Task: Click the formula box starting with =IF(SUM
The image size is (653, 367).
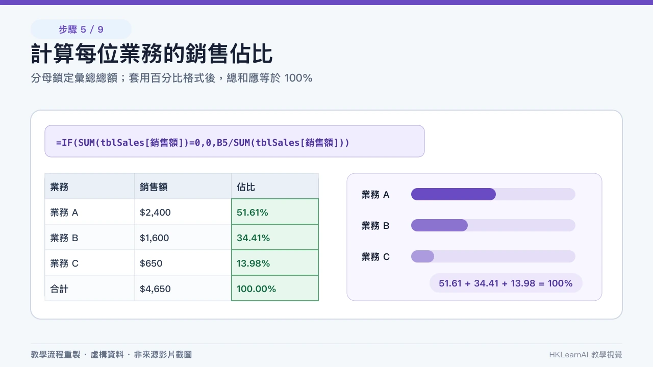Action: click(x=235, y=141)
